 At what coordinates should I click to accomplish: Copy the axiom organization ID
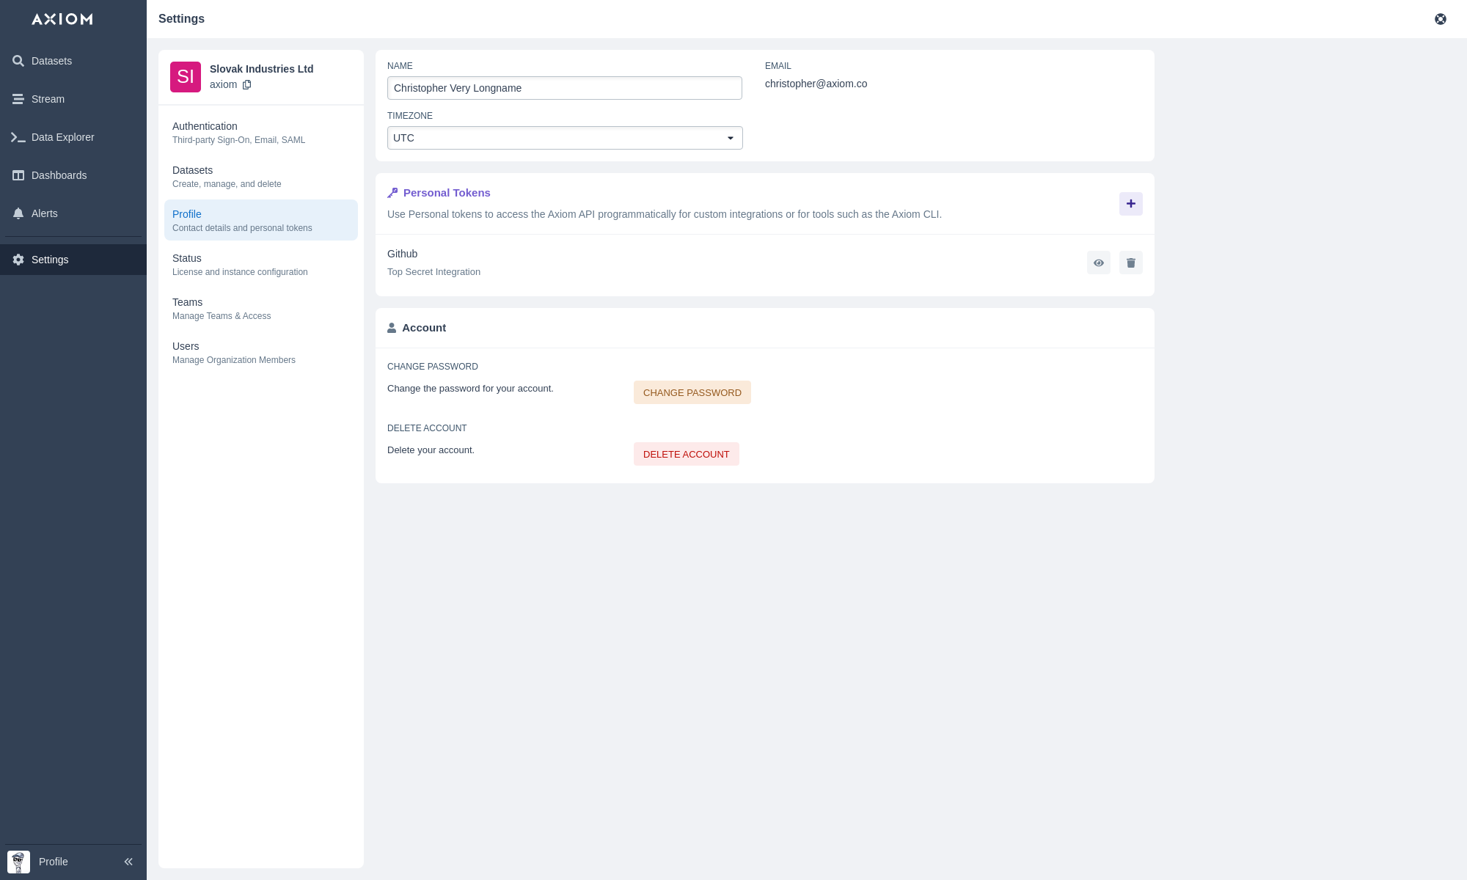point(247,84)
